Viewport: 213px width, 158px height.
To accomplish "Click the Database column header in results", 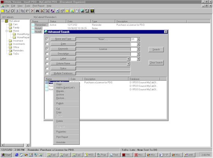I will pyautogui.click(x=144, y=79).
